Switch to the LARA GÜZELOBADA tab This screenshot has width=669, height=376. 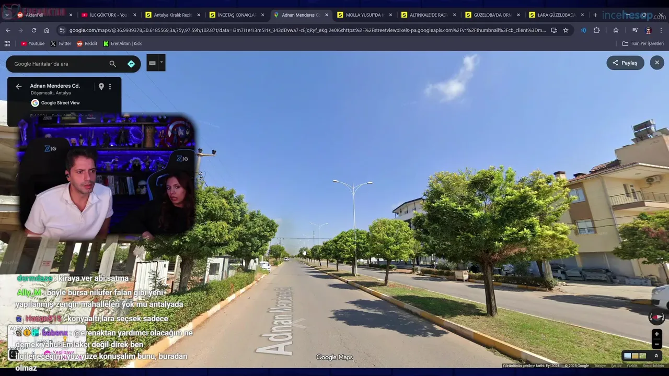[556, 15]
